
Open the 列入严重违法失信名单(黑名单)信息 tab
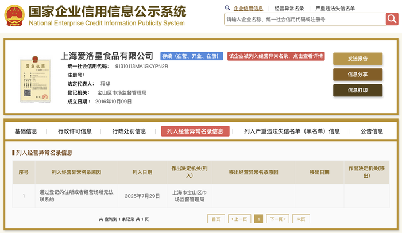tap(292, 131)
